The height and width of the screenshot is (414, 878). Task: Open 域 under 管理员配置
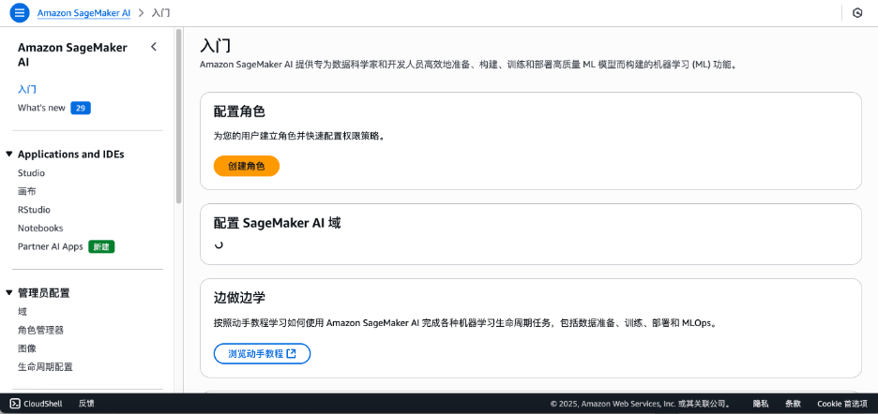23,312
